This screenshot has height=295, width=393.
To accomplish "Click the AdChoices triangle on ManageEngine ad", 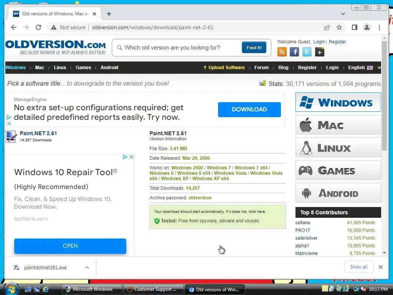I will coord(9,117).
